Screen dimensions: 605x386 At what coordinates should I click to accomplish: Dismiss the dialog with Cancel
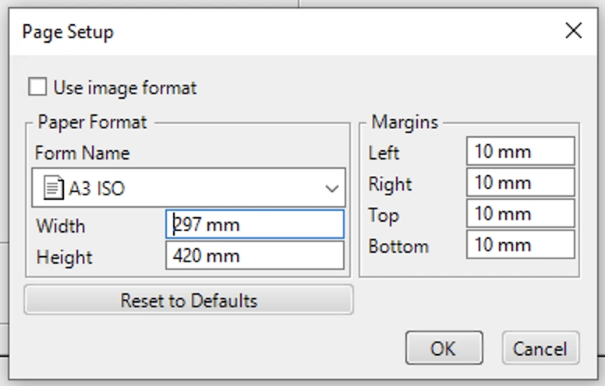(540, 348)
